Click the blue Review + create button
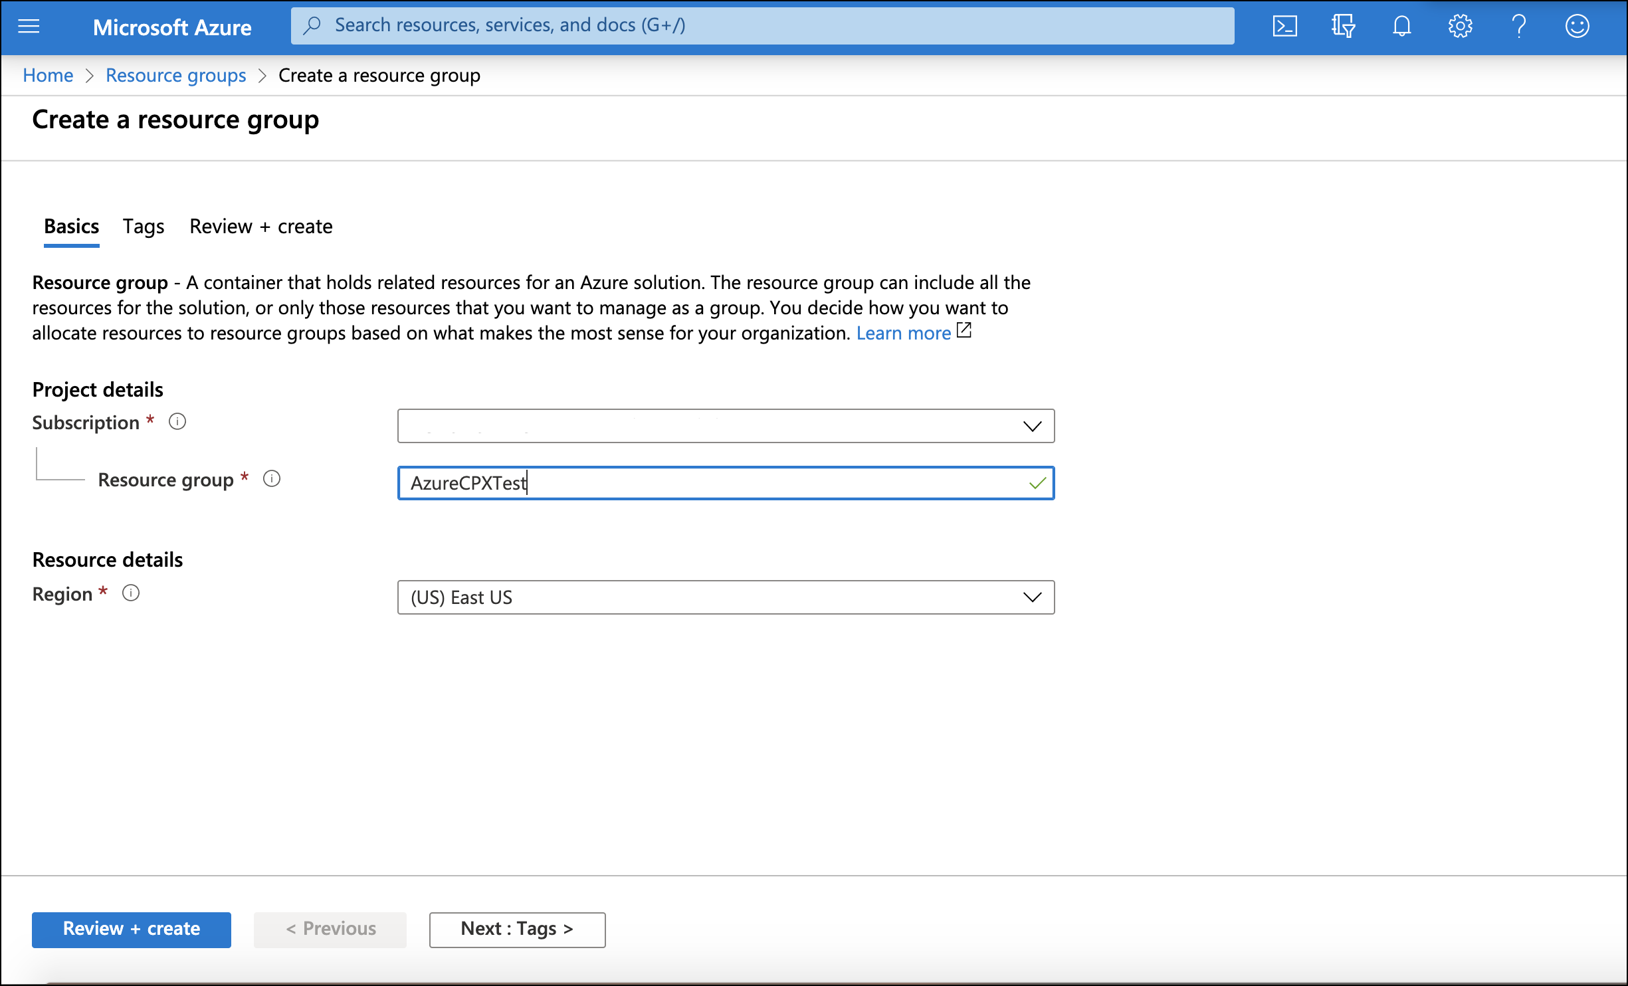The height and width of the screenshot is (986, 1628). pyautogui.click(x=132, y=929)
